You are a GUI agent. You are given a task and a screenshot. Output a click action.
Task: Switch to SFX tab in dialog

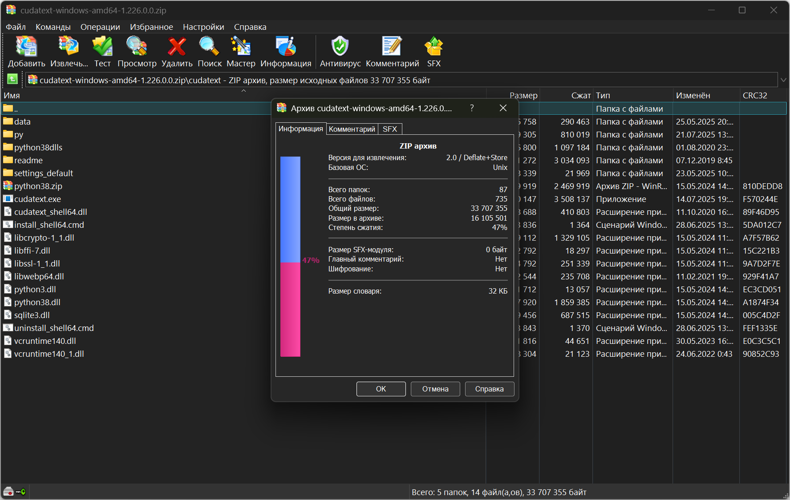[x=390, y=129]
